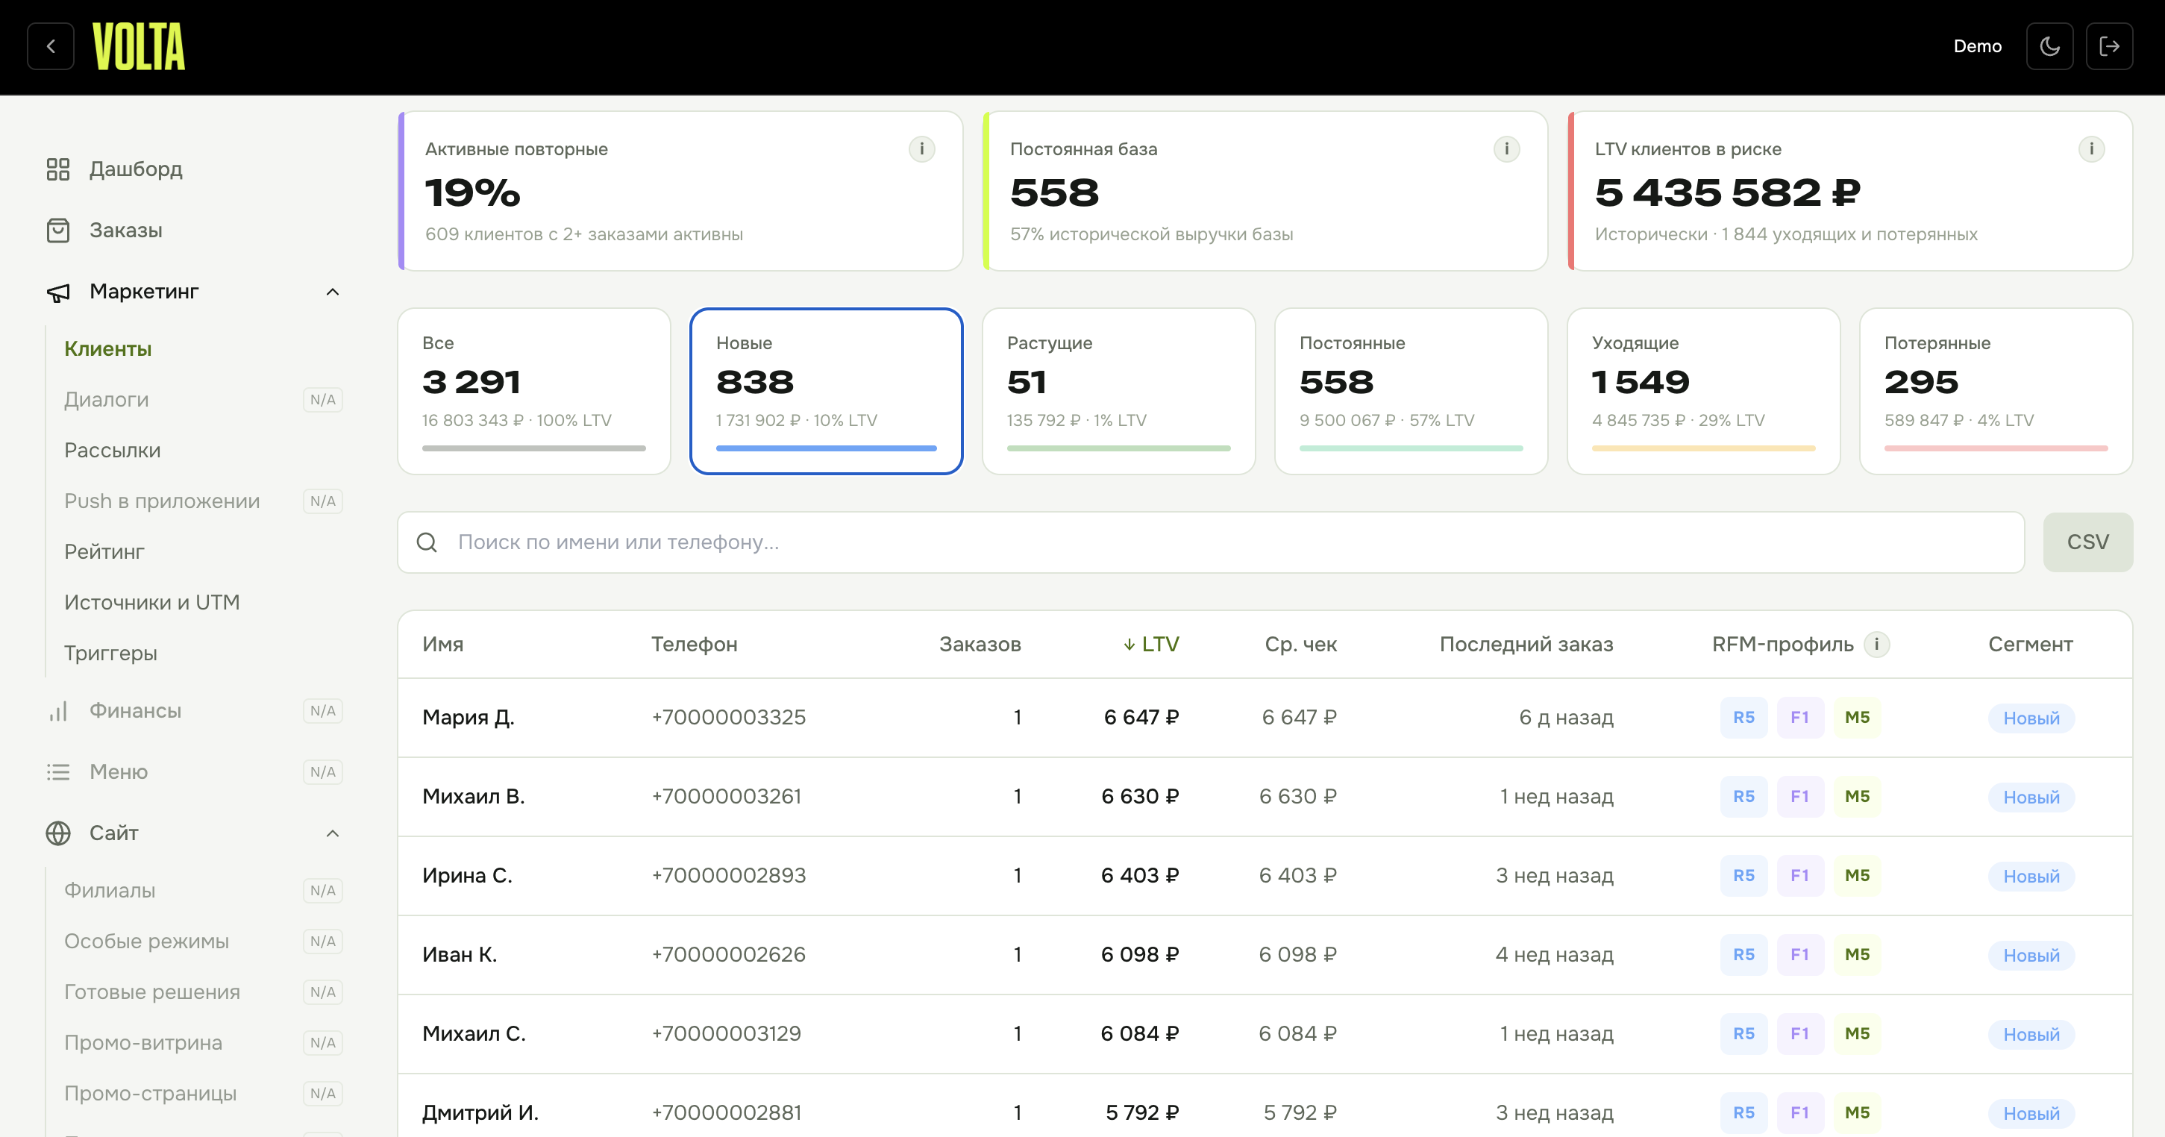Screen dimensions: 2165x1137
Task: Export clients with the CSV button
Action: tap(2087, 542)
